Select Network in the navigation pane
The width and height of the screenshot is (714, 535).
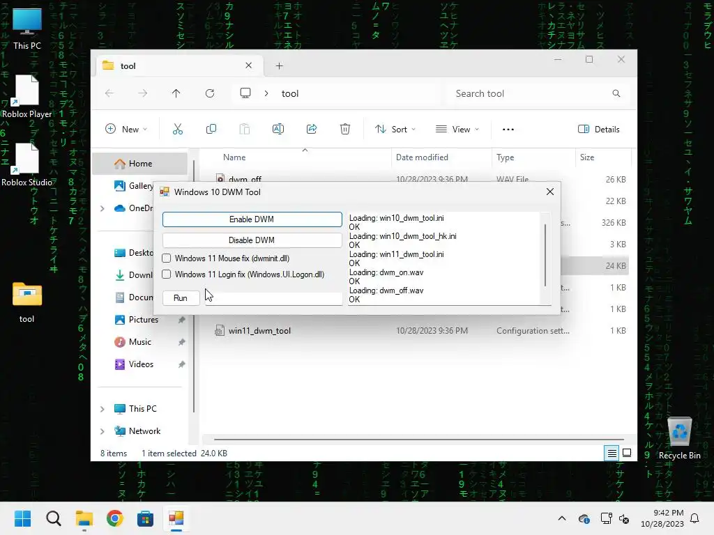[144, 431]
